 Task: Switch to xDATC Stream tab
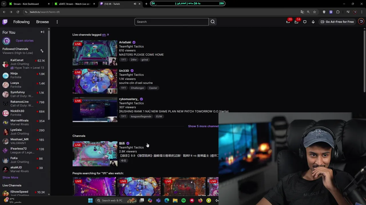[x=74, y=4]
